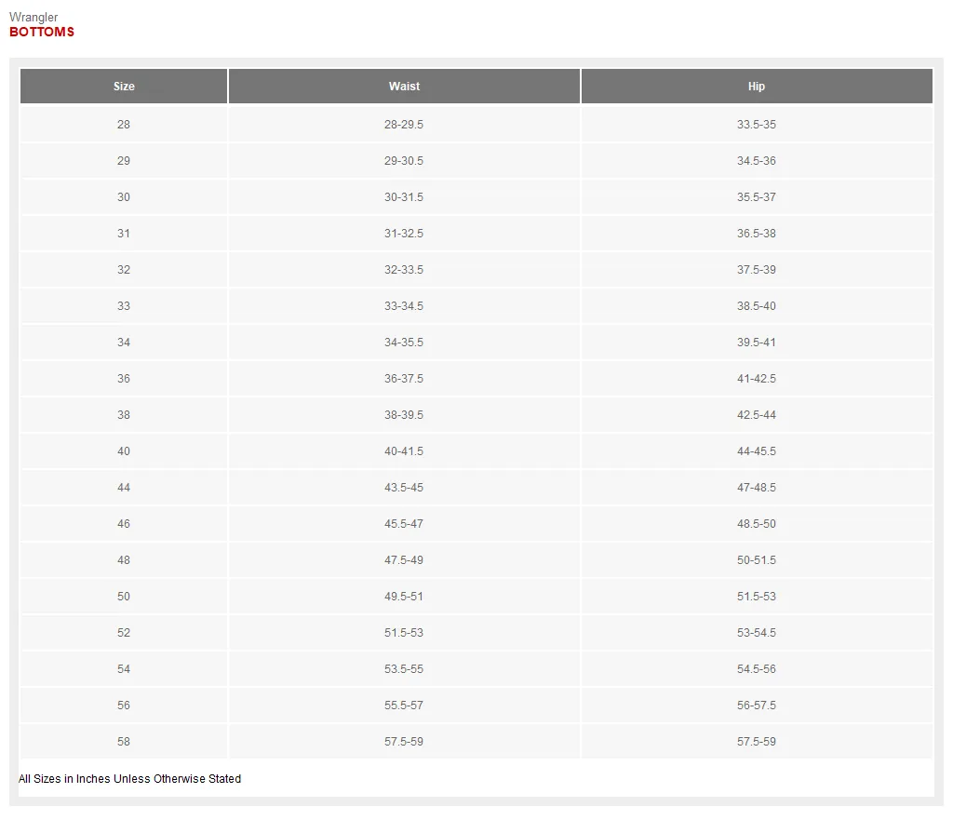Viewport: 953px width, 820px height.
Task: Click waist cell 49.5-51
Action: 404,597
